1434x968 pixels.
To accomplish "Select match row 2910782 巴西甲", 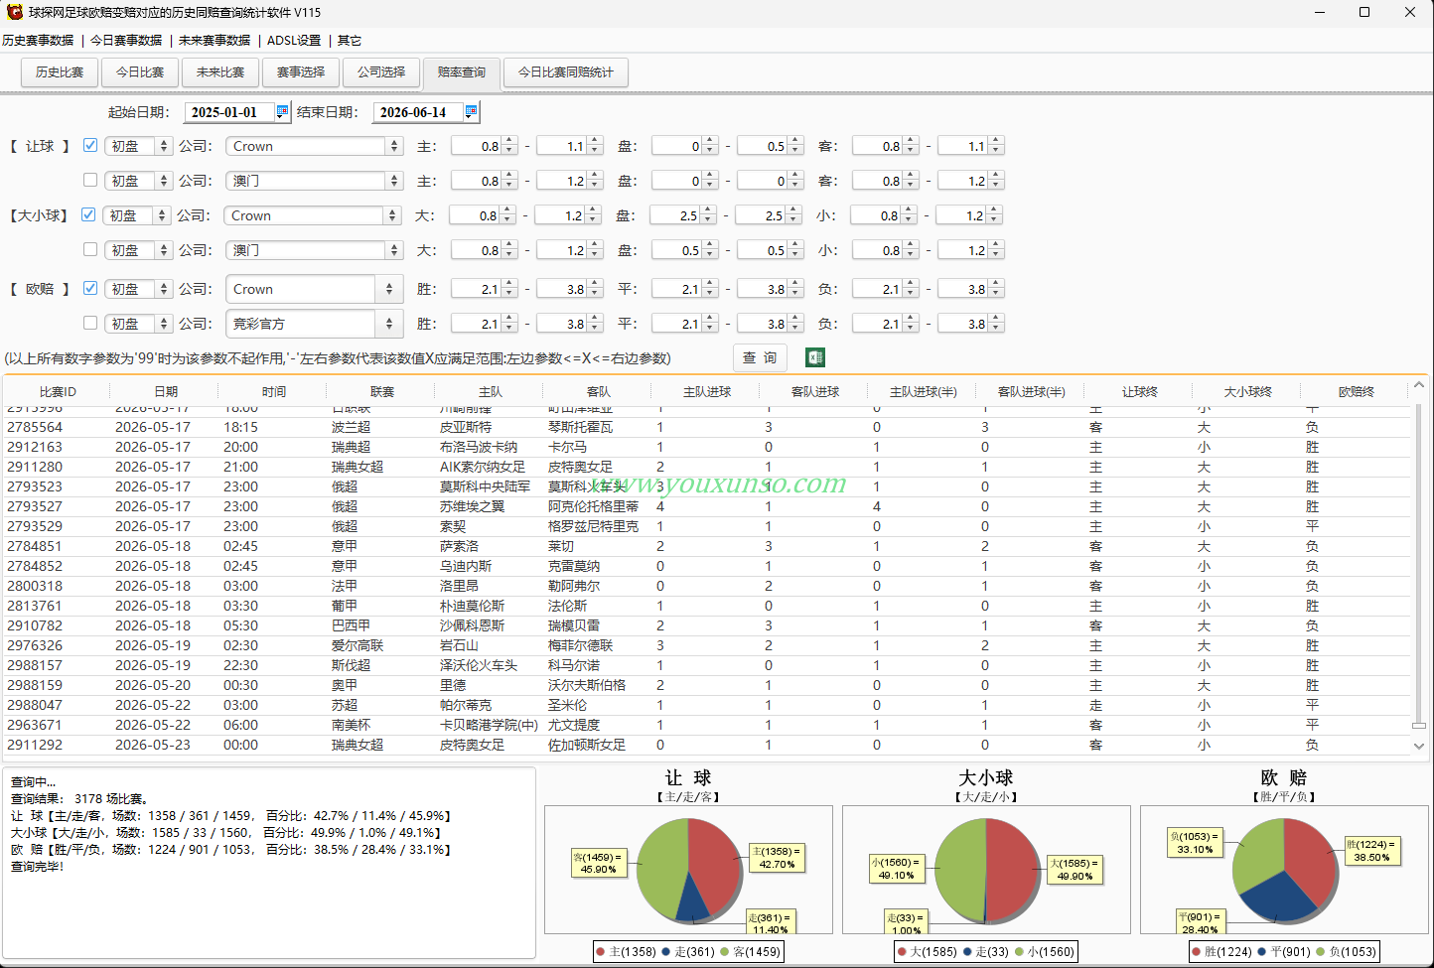I will 706,625.
